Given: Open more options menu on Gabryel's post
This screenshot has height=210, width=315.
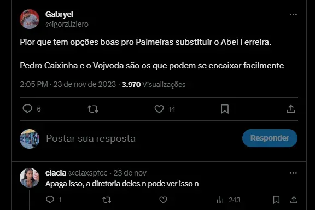Looking at the screenshot, I should [293, 14].
